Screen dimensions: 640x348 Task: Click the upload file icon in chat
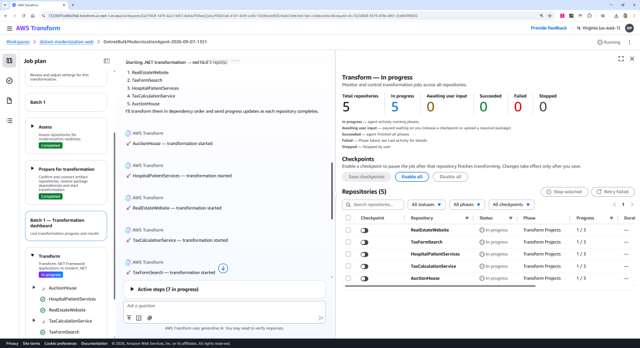tap(129, 318)
